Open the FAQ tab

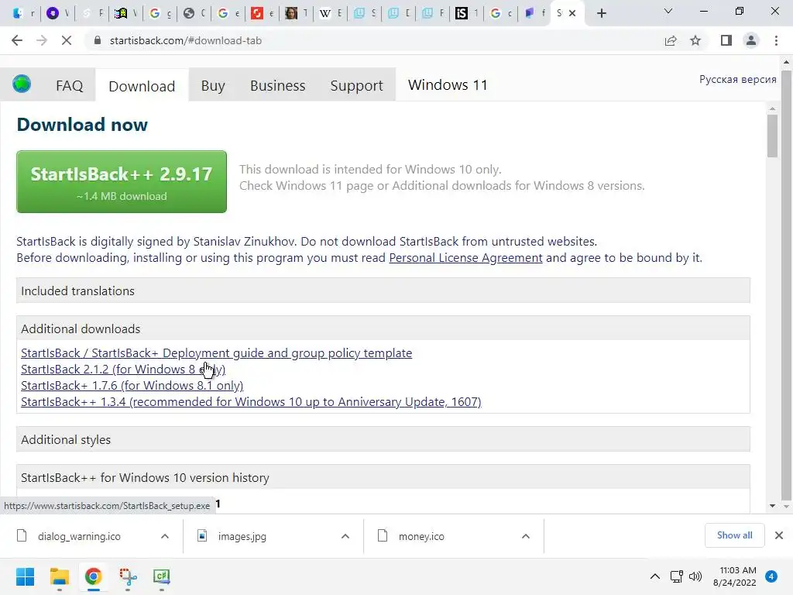point(69,85)
